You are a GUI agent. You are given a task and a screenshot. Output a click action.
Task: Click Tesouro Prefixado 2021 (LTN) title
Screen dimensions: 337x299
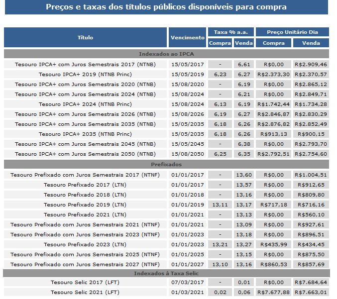(85, 214)
